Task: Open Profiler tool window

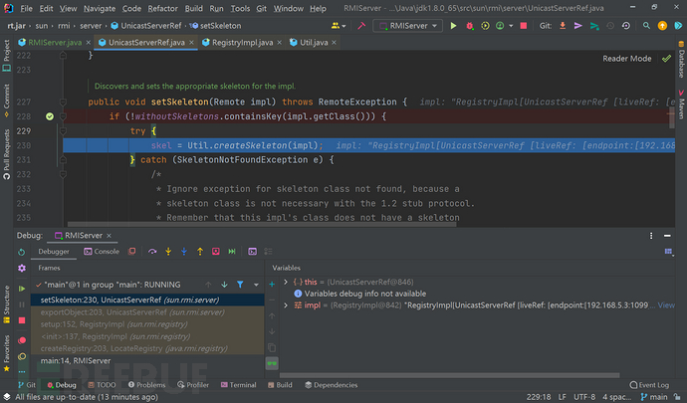Action: pos(193,385)
